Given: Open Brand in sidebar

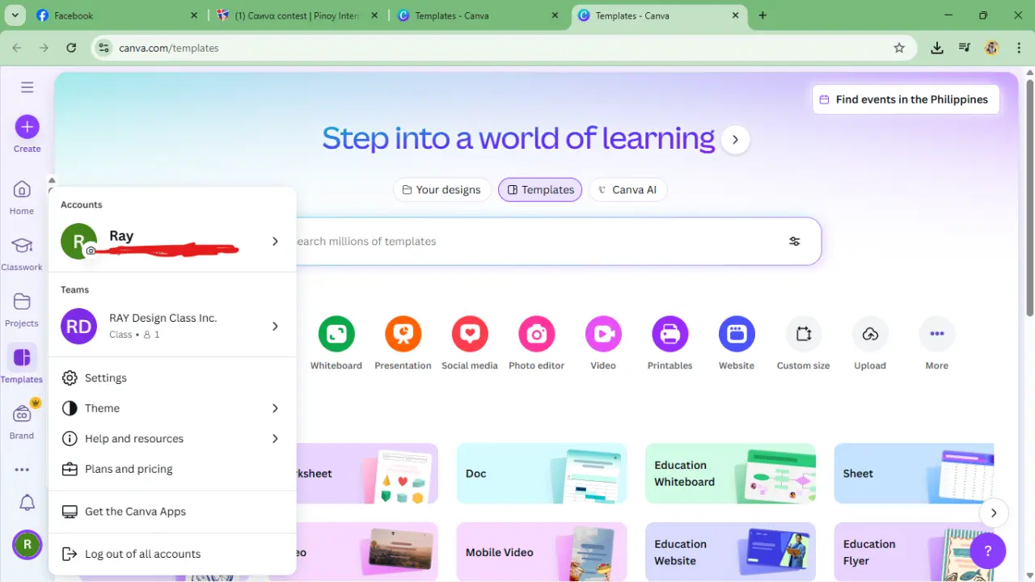Looking at the screenshot, I should 22,421.
